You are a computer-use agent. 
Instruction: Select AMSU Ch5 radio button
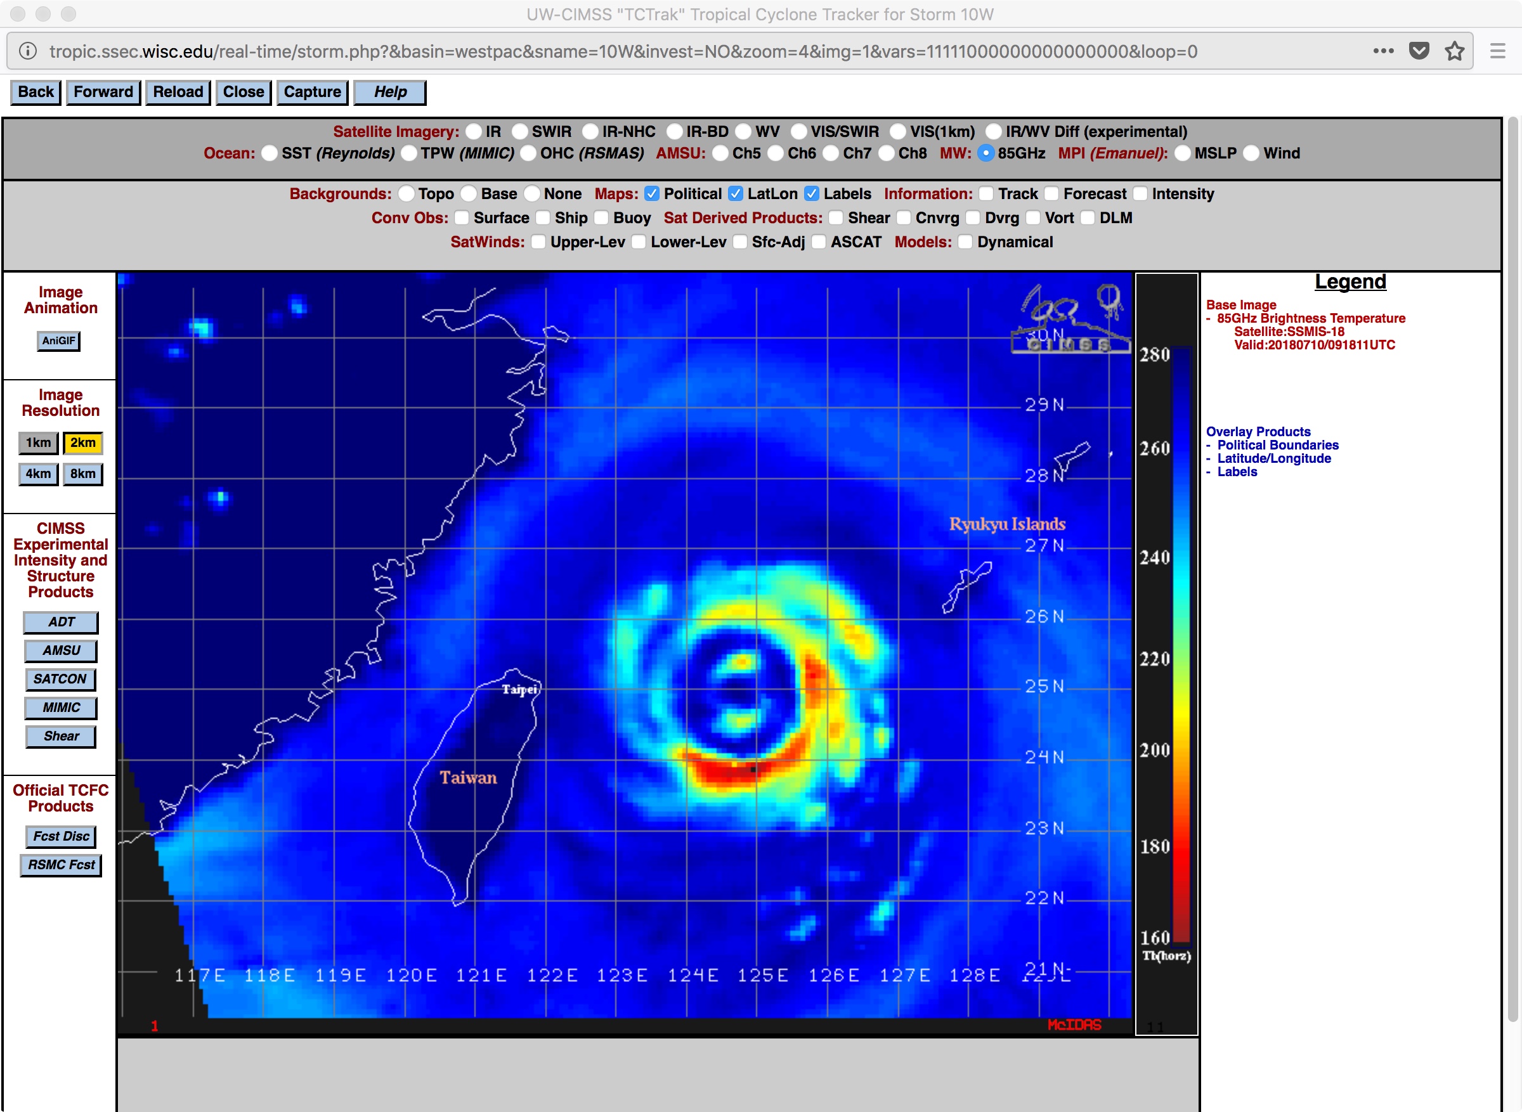click(x=720, y=153)
